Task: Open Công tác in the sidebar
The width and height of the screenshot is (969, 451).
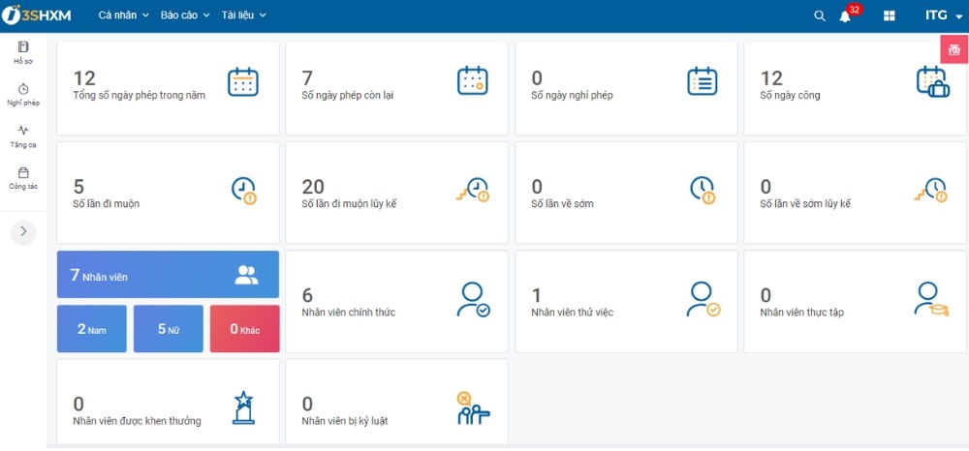Action: tap(23, 177)
